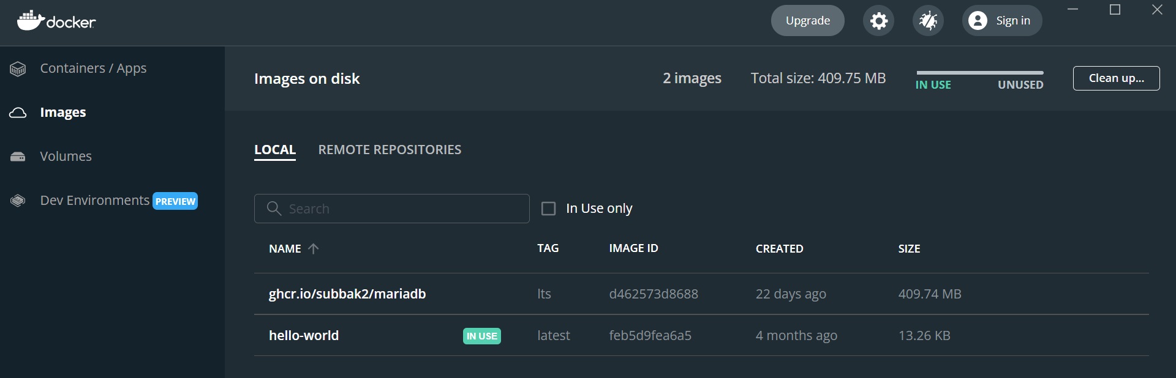Sort by CREATED column header
The width and height of the screenshot is (1176, 378).
click(779, 249)
